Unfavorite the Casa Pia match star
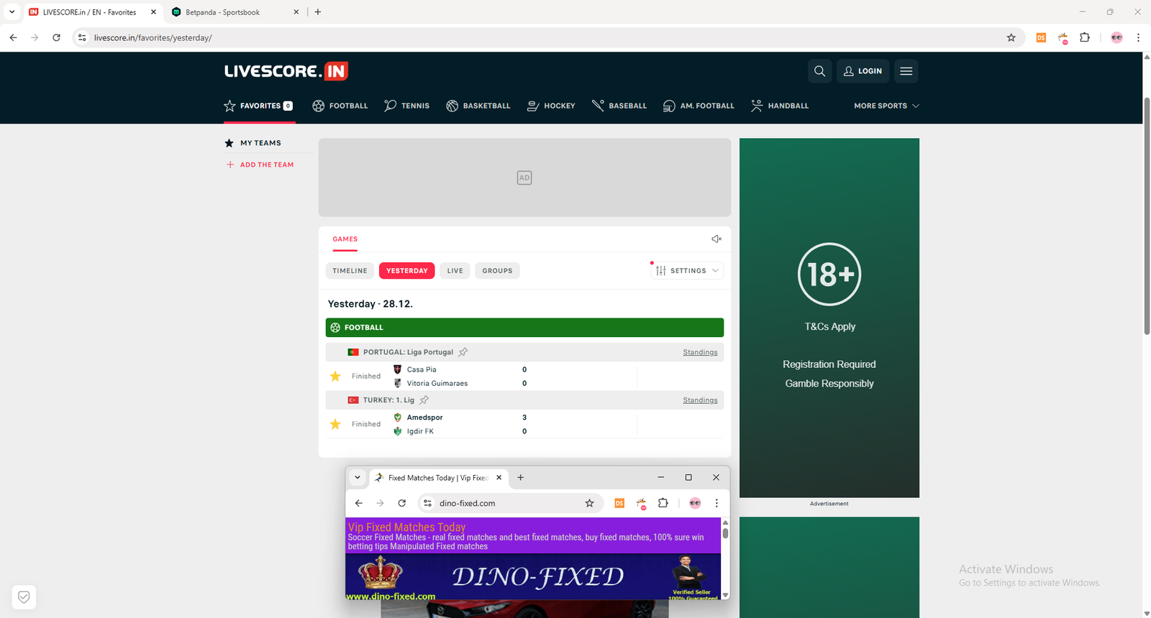Viewport: 1151px width, 618px height. (335, 377)
